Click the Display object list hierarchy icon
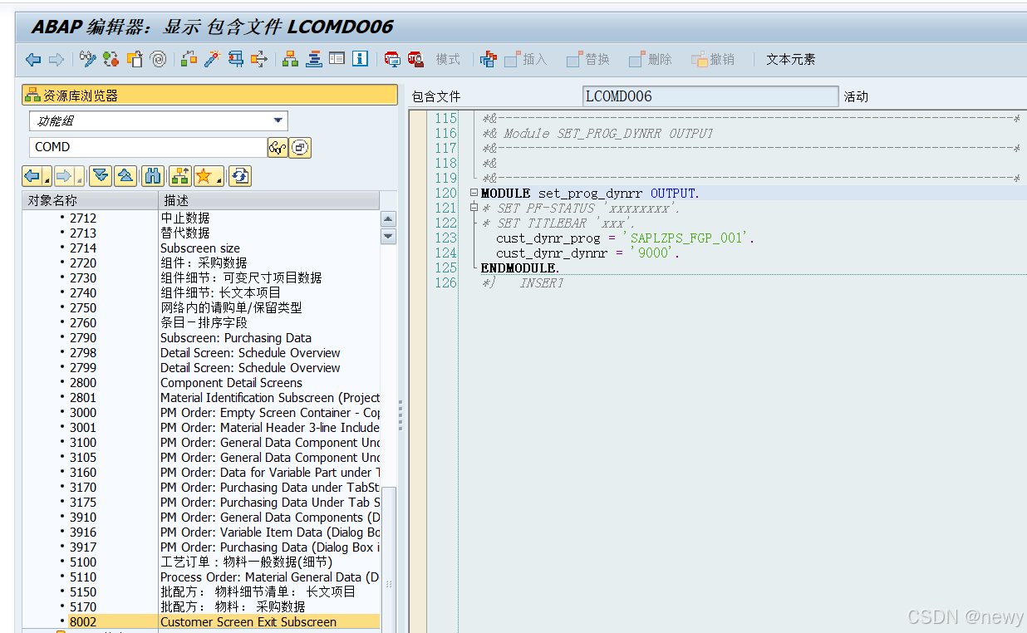Screen dimensions: 1027x633 tap(290, 59)
